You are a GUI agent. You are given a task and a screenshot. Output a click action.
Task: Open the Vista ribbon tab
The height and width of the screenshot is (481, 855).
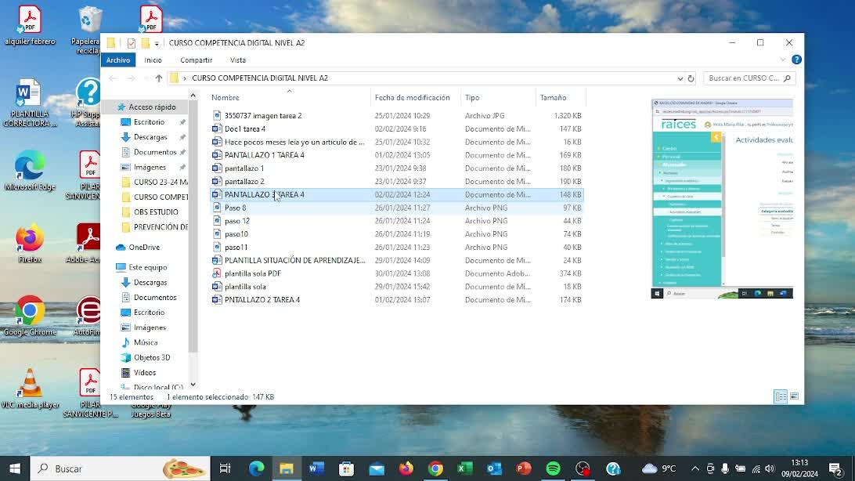point(238,60)
